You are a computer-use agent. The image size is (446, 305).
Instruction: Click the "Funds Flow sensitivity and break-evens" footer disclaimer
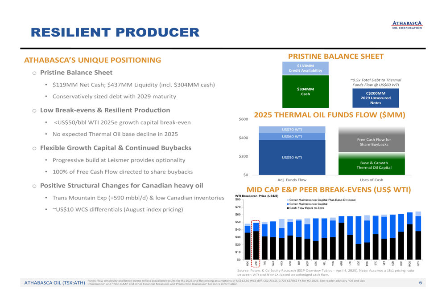click(226, 282)
